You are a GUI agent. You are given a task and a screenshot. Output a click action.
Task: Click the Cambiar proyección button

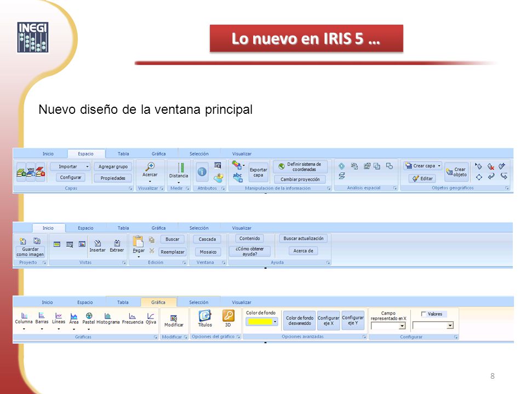click(x=300, y=179)
